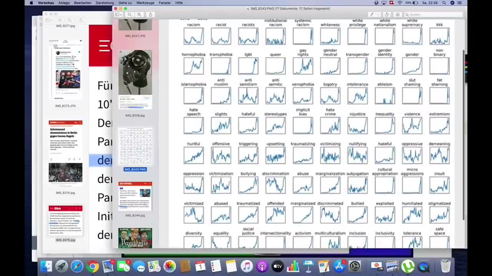
Task: Open App Store from the Dock
Action: tap(339, 266)
